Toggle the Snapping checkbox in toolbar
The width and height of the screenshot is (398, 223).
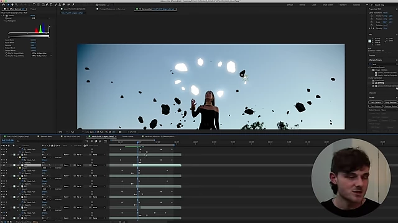pyautogui.click(x=97, y=5)
